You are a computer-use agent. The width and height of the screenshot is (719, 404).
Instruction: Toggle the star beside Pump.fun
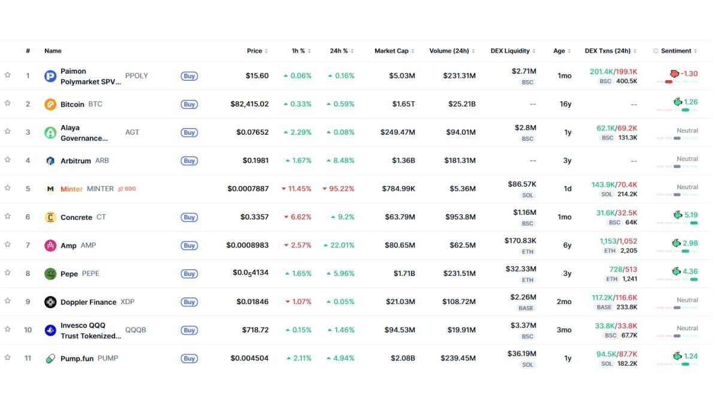[8, 357]
